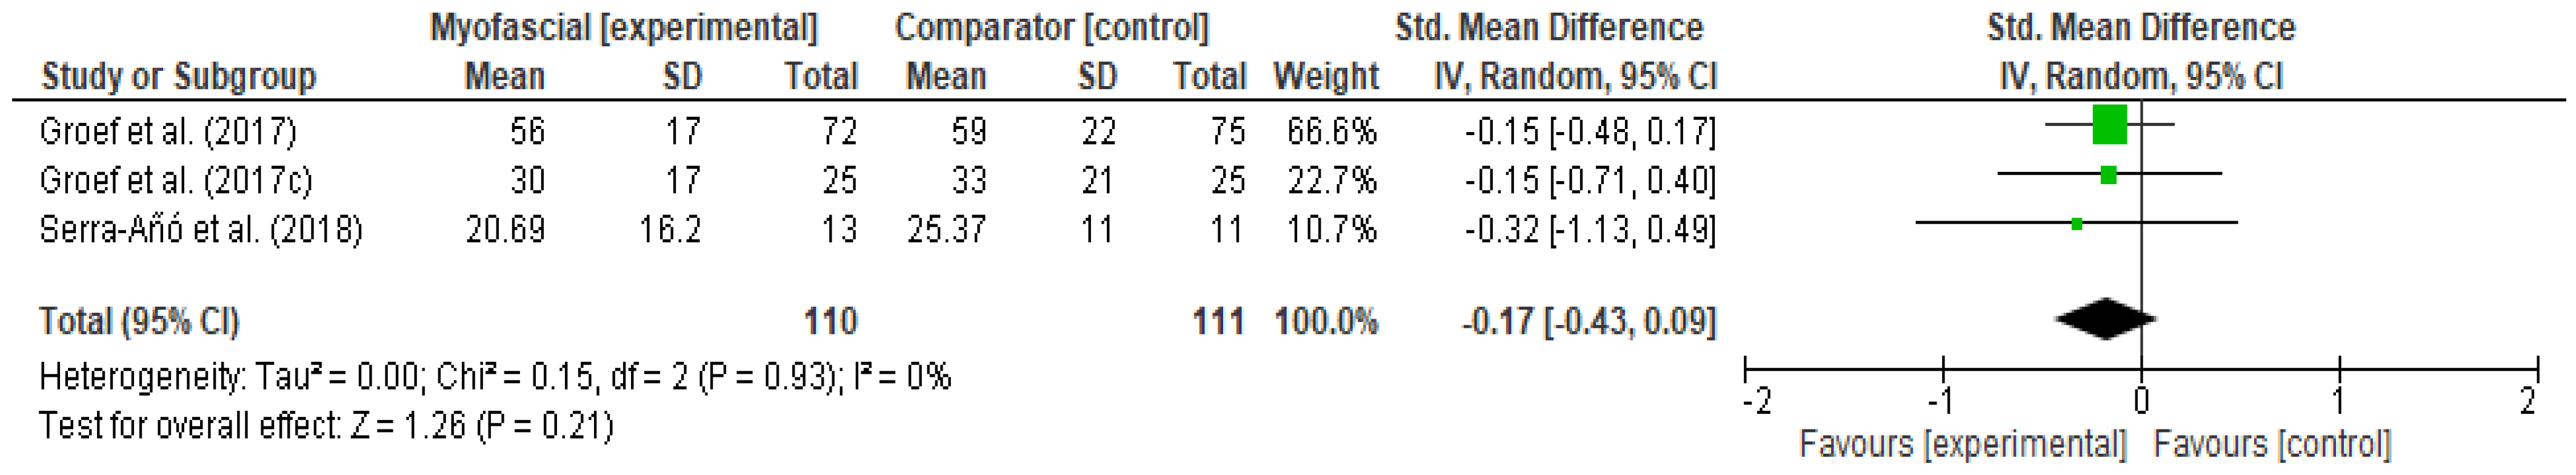Click the Heterogeneity statistics line
The width and height of the screenshot is (2576, 475).
[495, 377]
